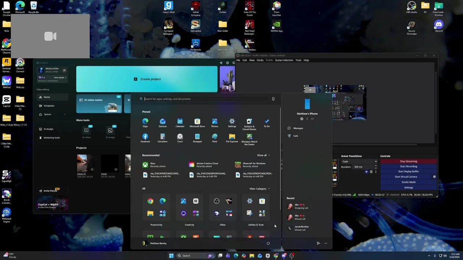Open Microsoft Store from pinned apps
This screenshot has width=463, height=260.
(197, 123)
